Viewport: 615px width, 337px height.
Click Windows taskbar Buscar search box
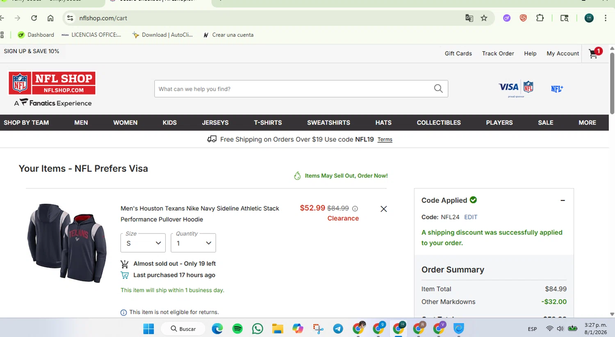[183, 328]
